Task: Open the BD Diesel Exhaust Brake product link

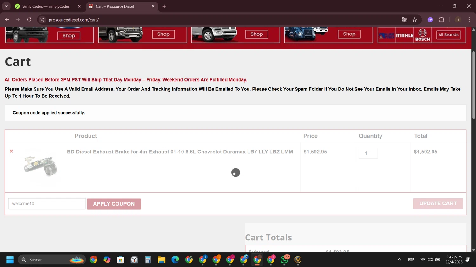Action: click(x=180, y=152)
